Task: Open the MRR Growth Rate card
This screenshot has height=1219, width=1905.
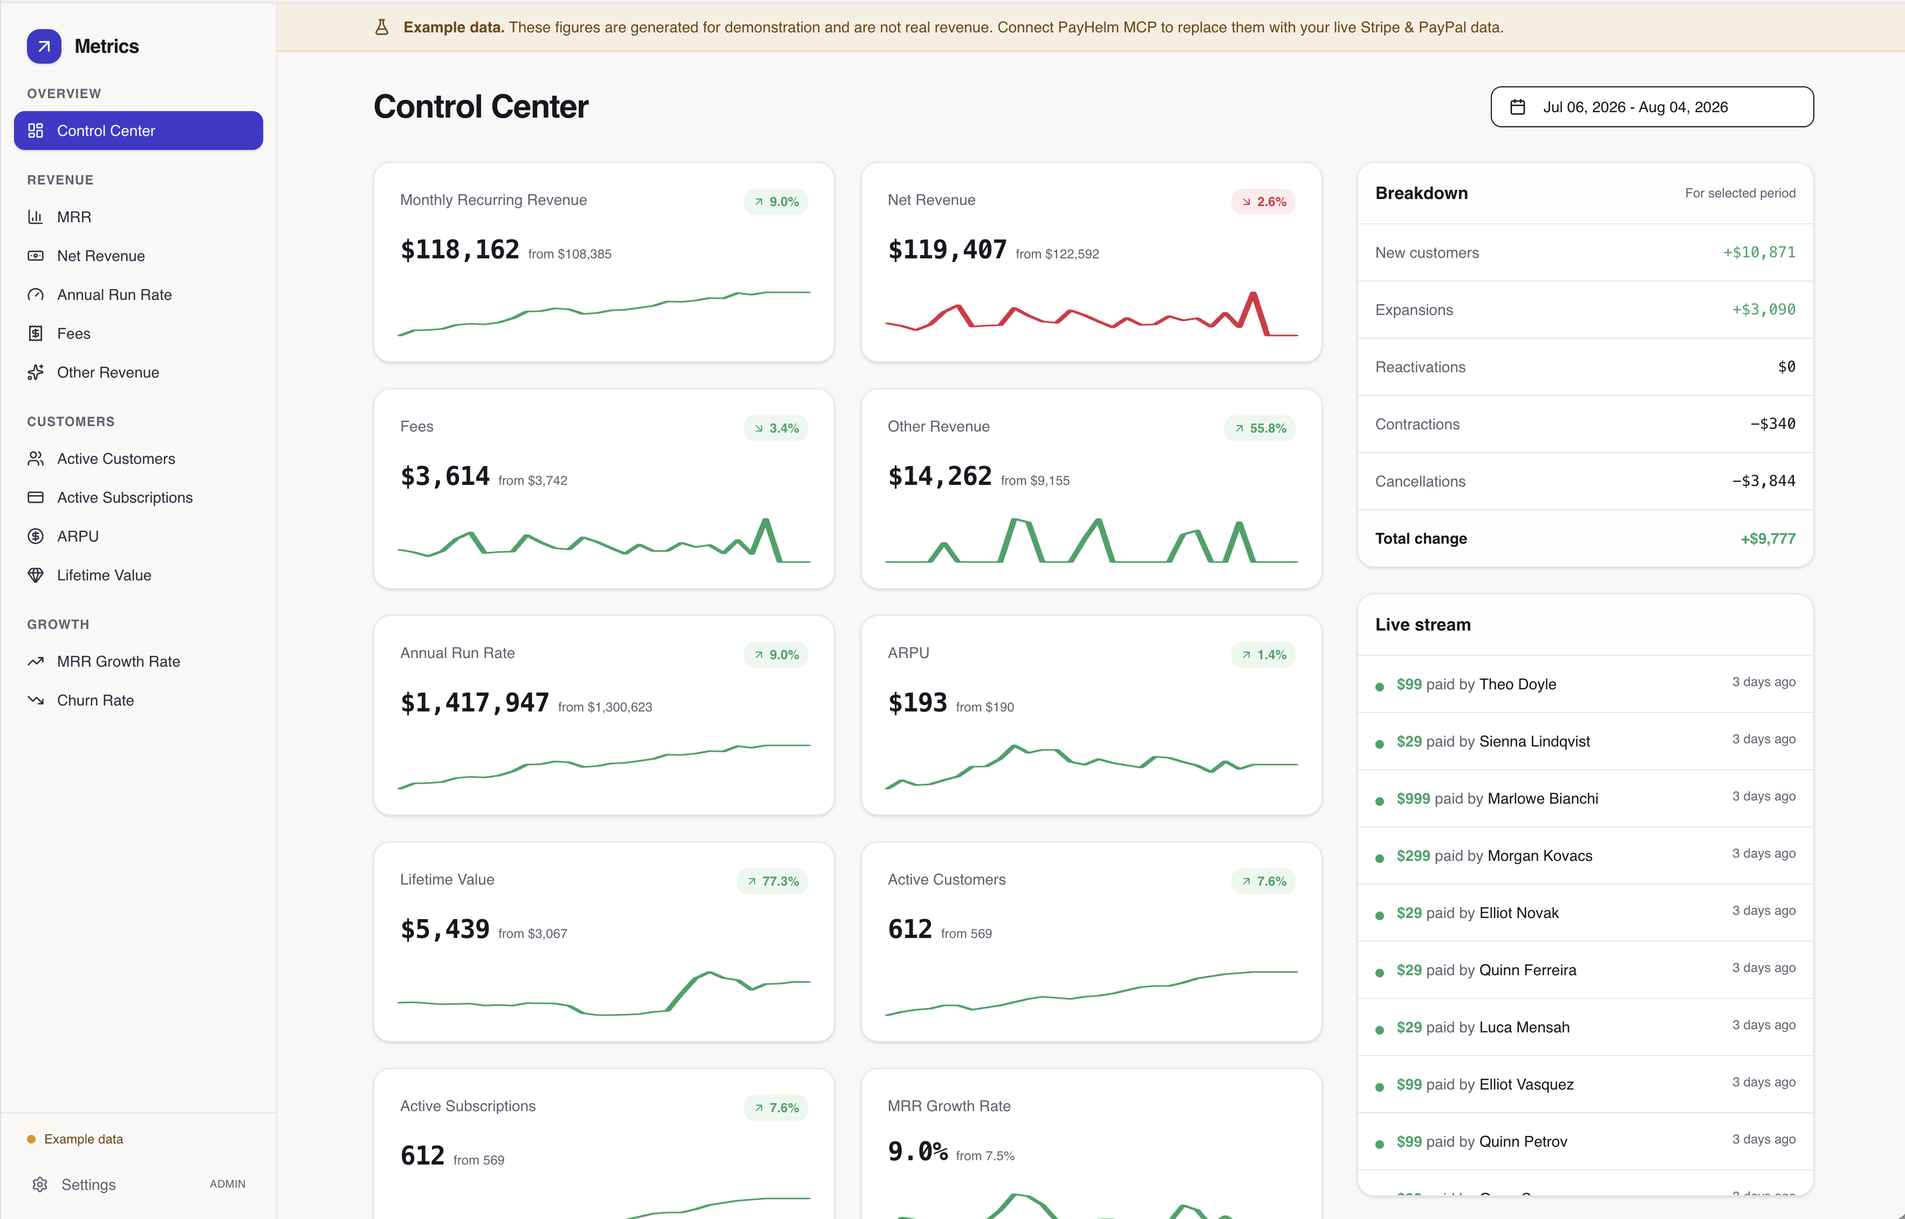Action: tap(1092, 1144)
